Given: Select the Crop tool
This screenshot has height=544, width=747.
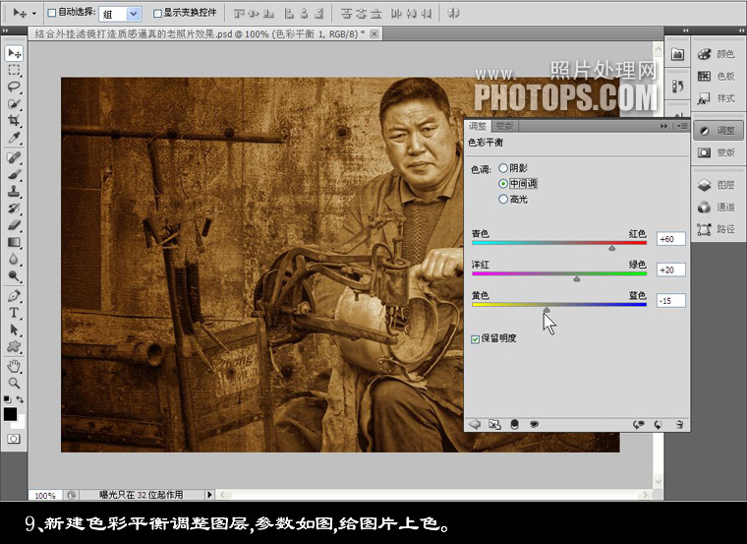Looking at the screenshot, I should tap(15, 121).
